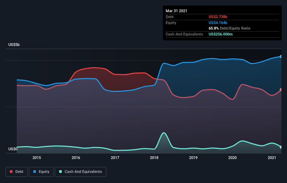Toggle the Equity series in the legend

(x=41, y=172)
